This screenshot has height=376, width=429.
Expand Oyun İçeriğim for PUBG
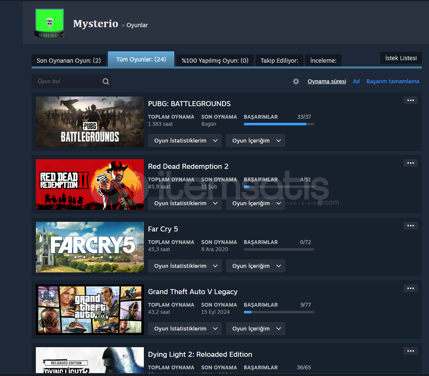pos(255,141)
